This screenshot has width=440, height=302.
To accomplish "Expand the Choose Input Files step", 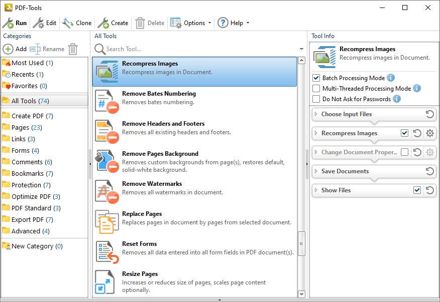I will click(x=316, y=114).
